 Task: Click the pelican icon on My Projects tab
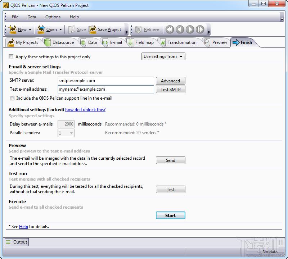coord(11,42)
